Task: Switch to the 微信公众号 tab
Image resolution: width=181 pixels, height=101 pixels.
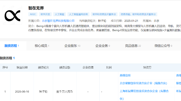Action: (163, 46)
